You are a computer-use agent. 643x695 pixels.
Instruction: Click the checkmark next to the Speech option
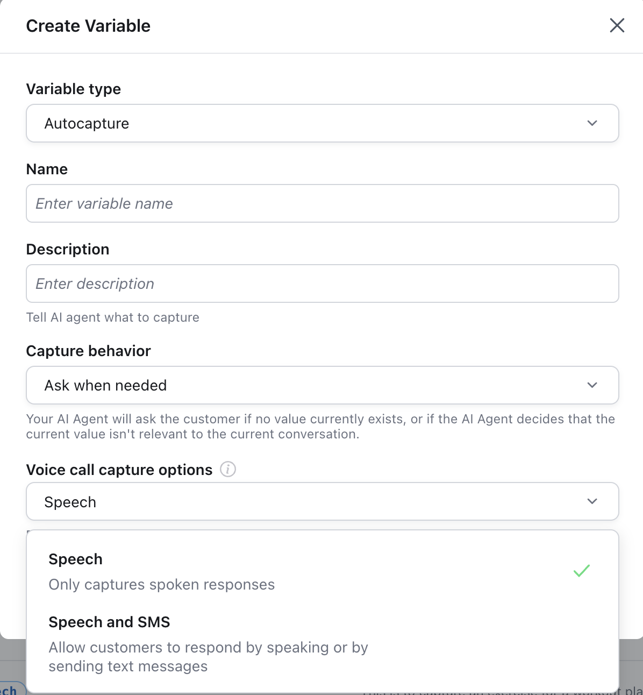(x=581, y=571)
